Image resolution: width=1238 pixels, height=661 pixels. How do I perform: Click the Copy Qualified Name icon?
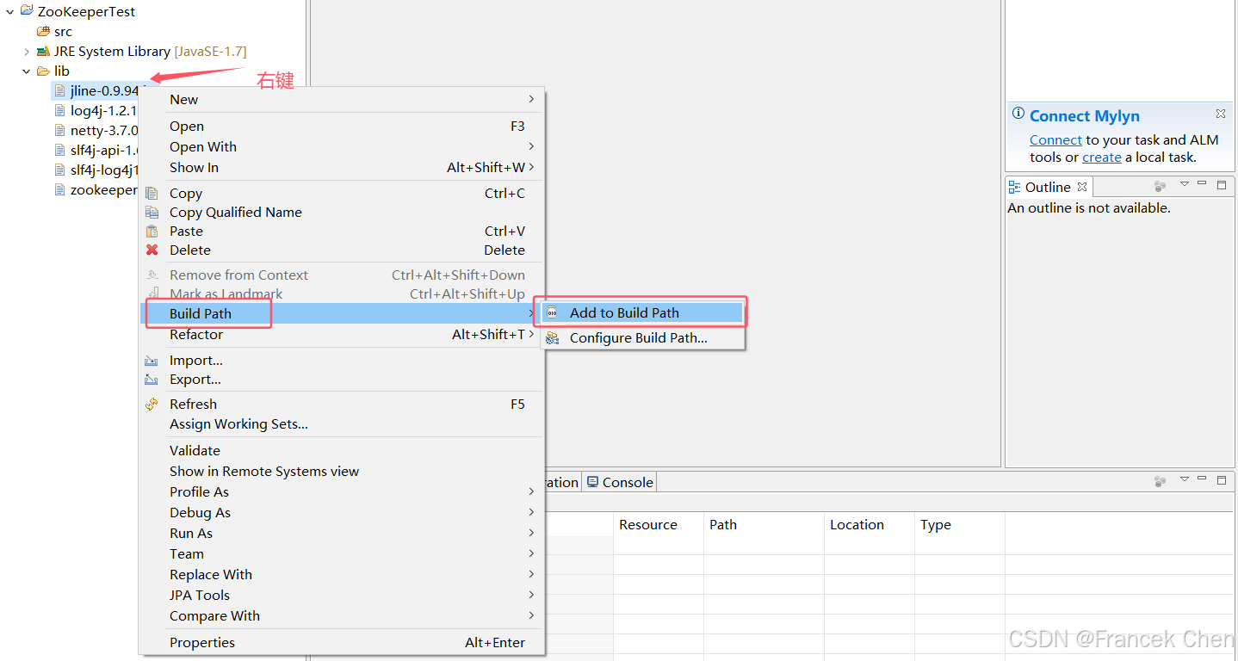click(152, 213)
